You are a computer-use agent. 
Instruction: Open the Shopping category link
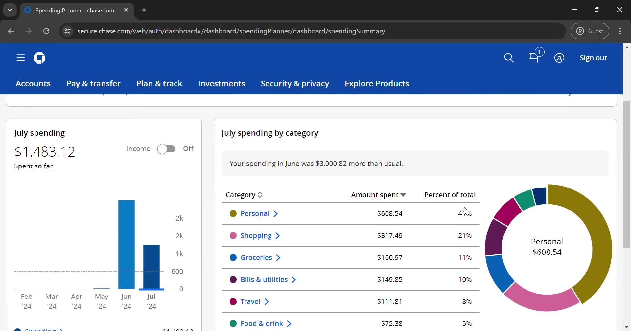pyautogui.click(x=256, y=235)
